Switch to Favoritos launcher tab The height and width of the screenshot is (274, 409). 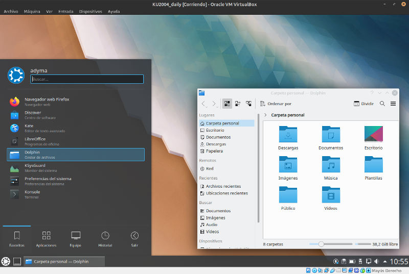pyautogui.click(x=17, y=239)
